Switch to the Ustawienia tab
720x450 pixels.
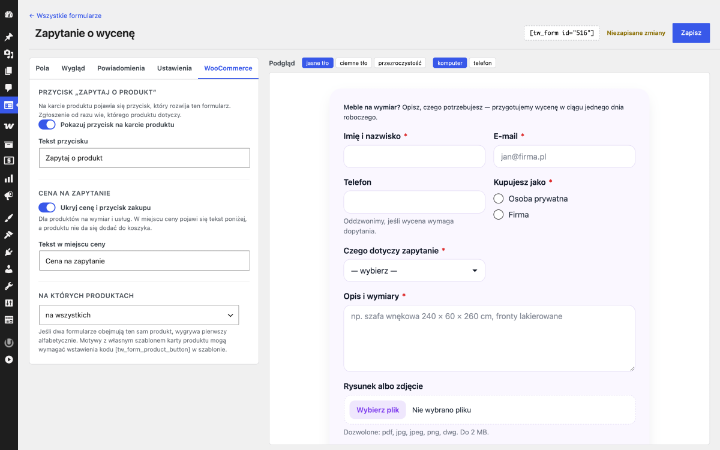[175, 68]
